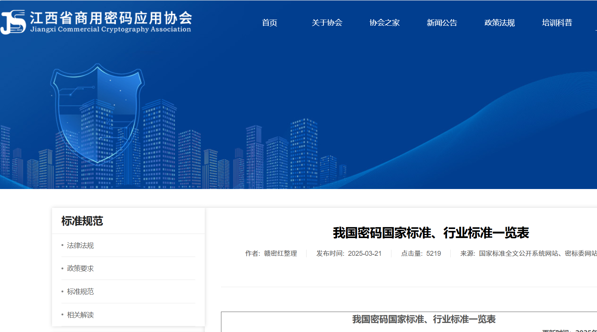
Task: Click the 江西省商用密码应用协会 site title
Action: click(x=111, y=18)
